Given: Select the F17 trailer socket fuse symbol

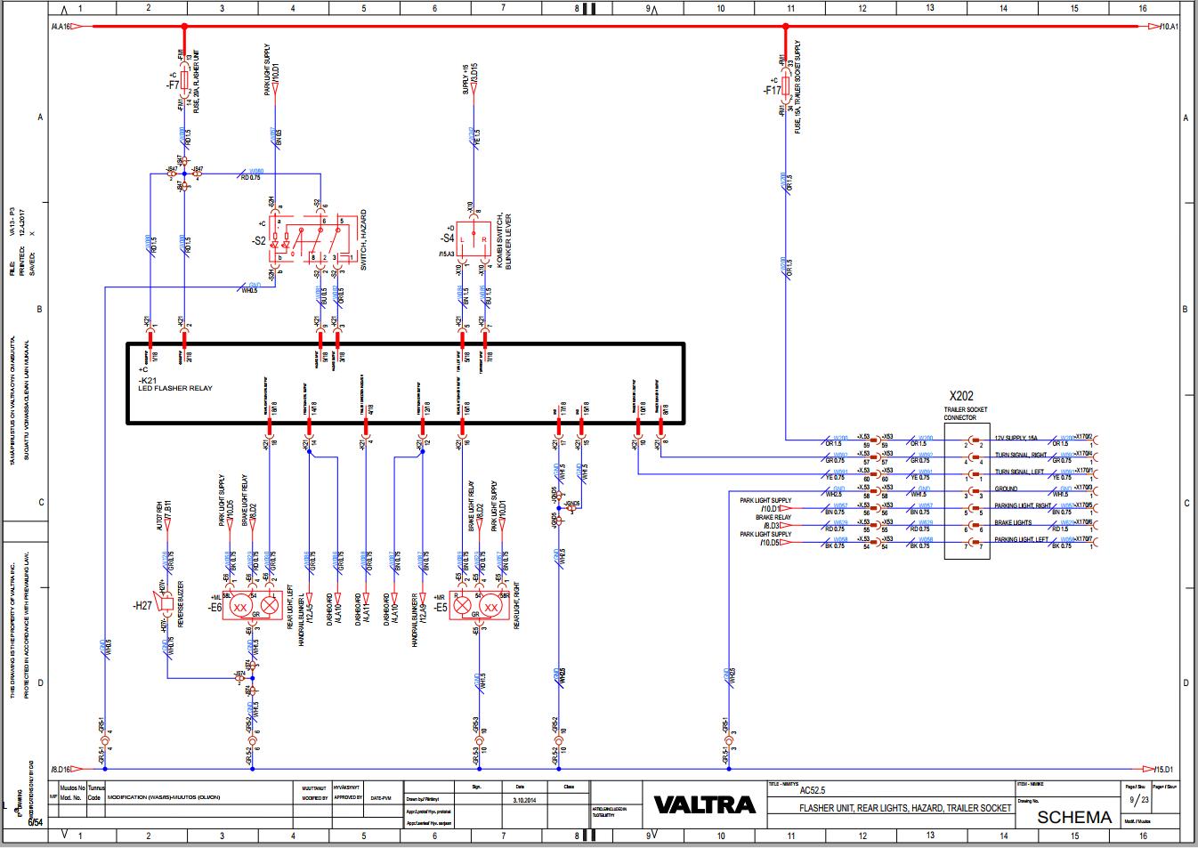Looking at the screenshot, I should tap(786, 86).
